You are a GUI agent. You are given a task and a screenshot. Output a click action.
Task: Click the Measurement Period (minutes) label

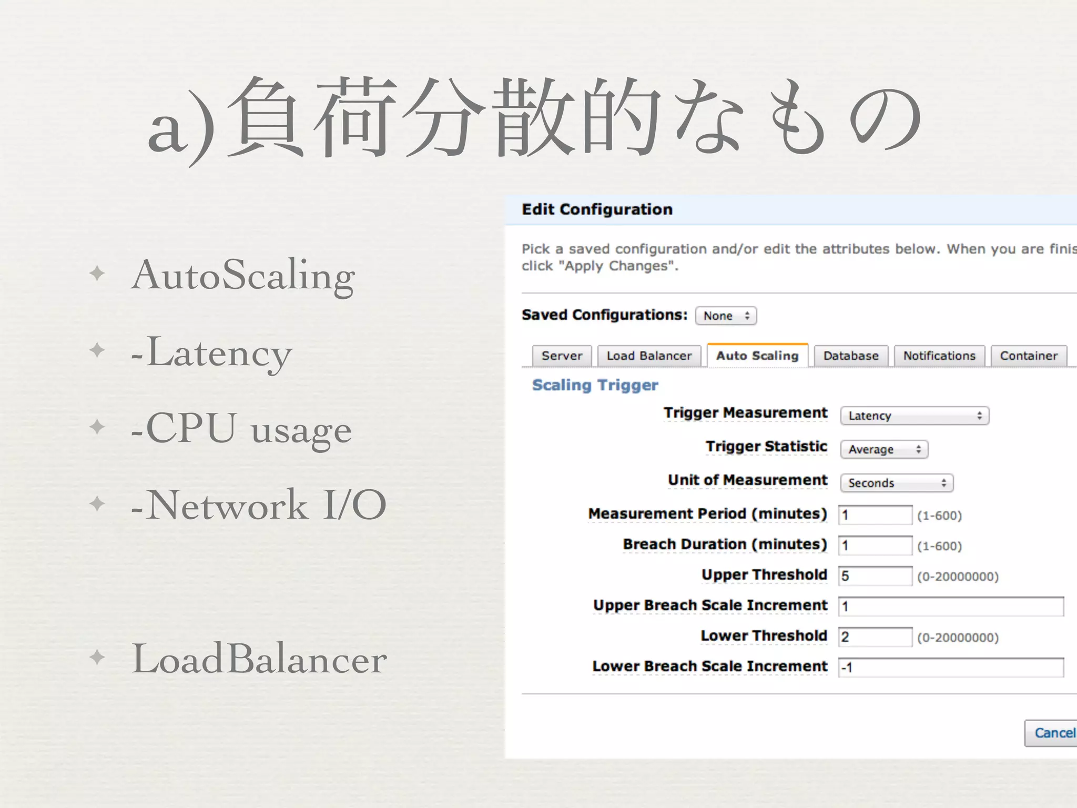click(708, 514)
